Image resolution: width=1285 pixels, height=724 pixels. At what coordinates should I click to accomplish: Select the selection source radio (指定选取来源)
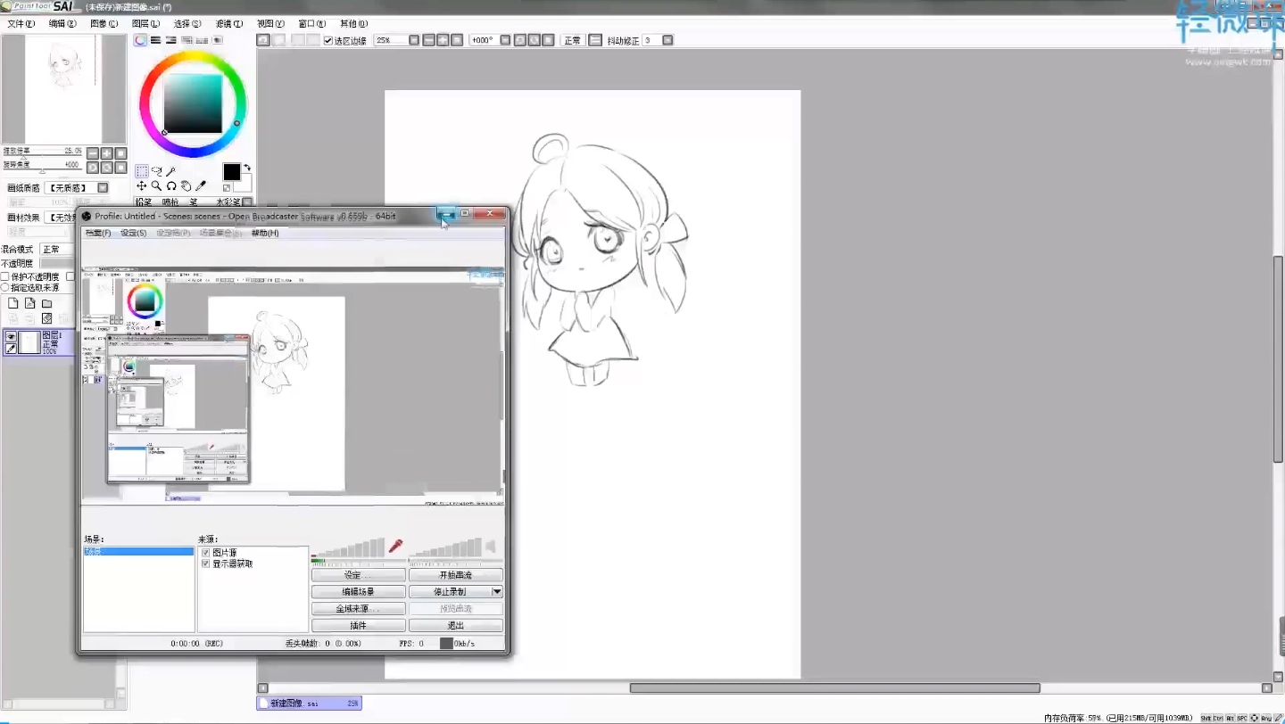4,287
